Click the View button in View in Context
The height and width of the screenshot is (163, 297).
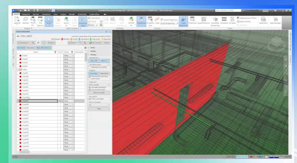(99, 109)
